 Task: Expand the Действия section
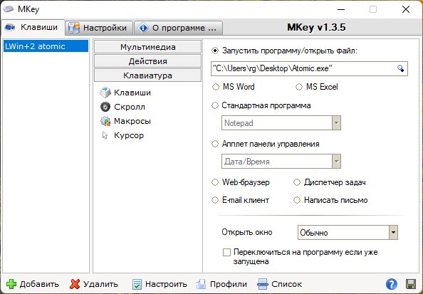coord(147,61)
